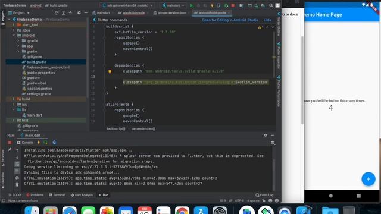This screenshot has height=214, width=381.
Task: Open Chrome from the macOS dock
Action: tap(182, 210)
